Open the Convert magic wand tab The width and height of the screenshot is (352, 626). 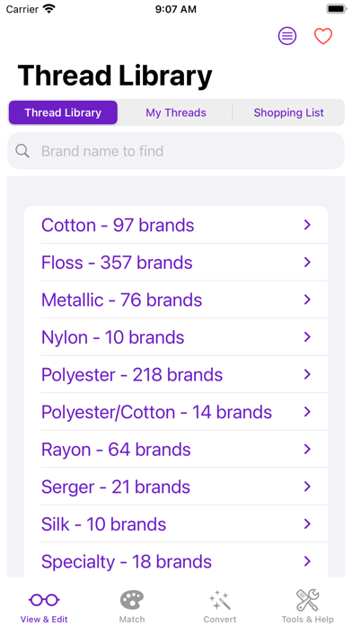[220, 606]
